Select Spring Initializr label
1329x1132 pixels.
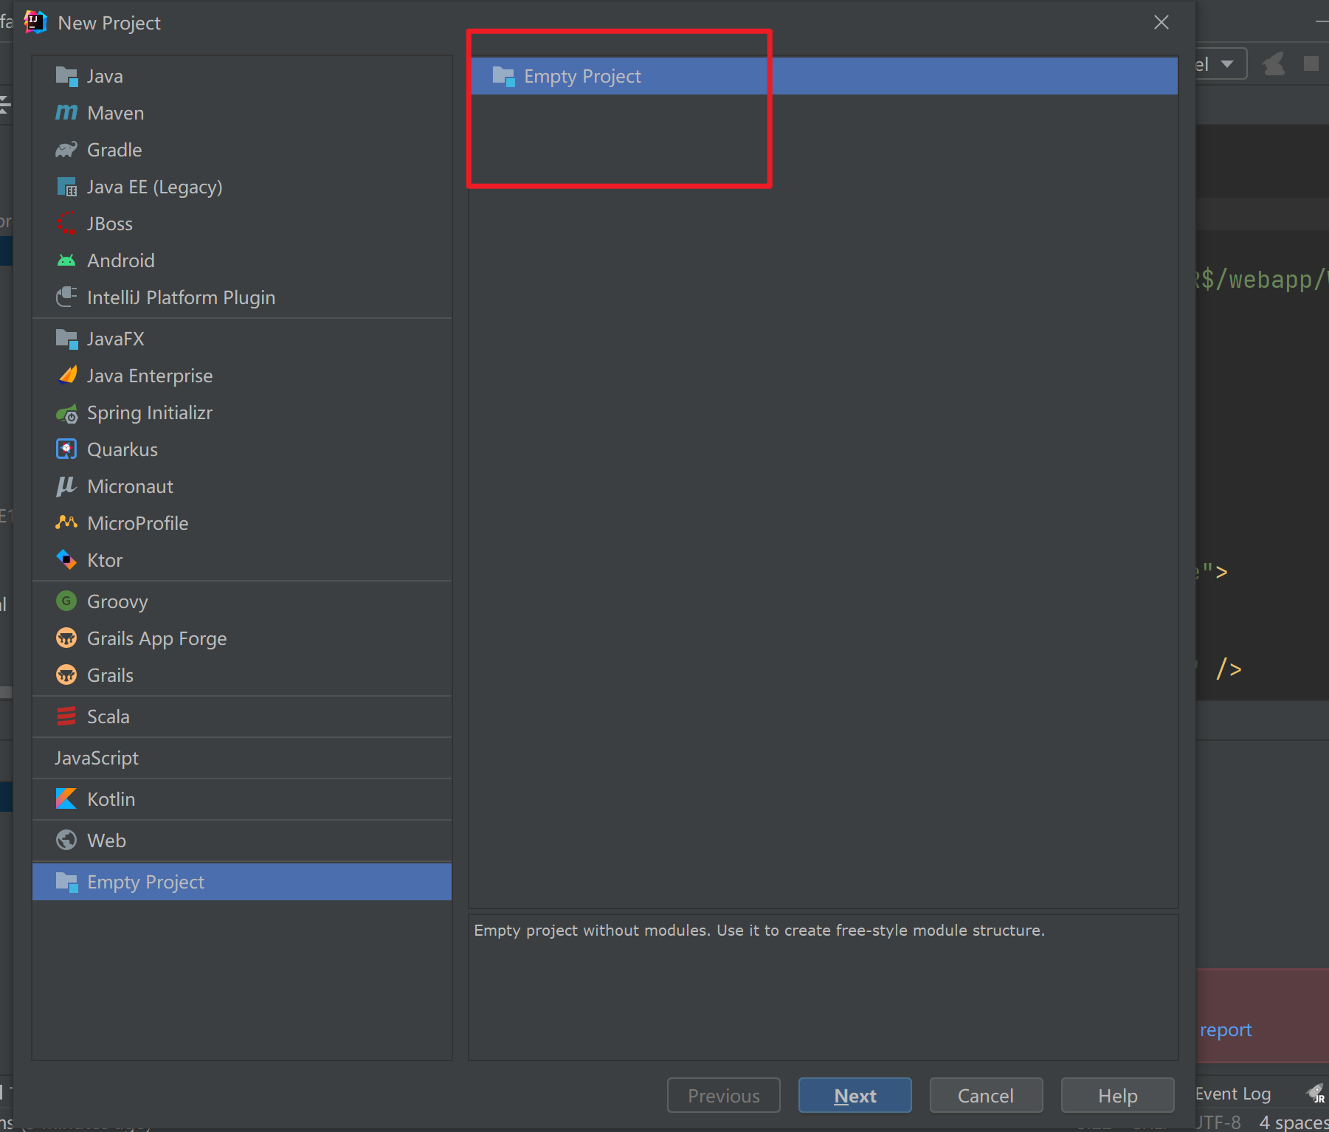click(x=150, y=413)
